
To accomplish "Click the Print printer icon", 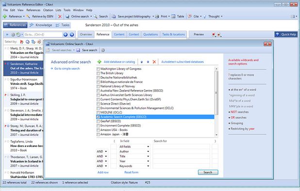I will tap(157, 16).
